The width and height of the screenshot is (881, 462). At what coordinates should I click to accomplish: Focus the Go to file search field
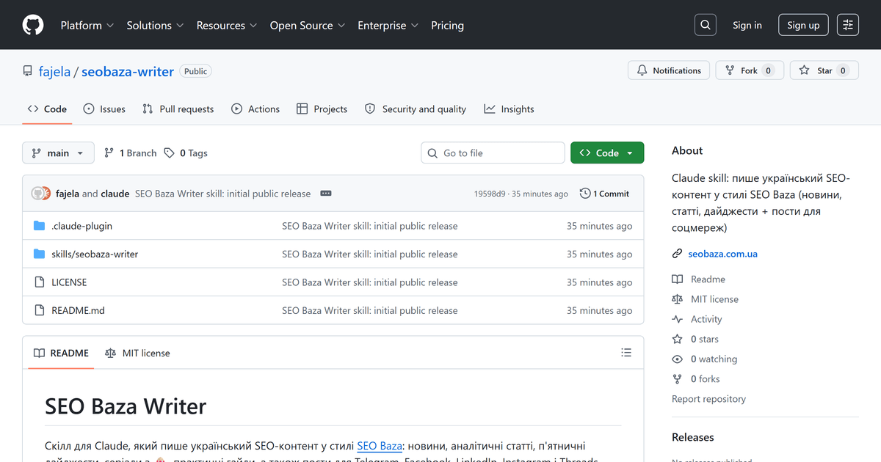(493, 153)
